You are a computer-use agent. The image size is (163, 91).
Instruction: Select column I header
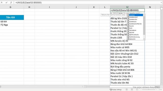coord(49,7)
